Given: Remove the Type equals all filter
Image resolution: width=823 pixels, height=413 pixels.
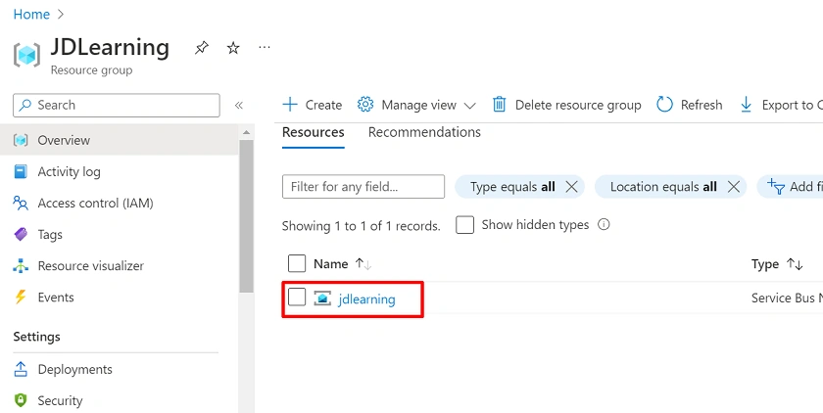Looking at the screenshot, I should point(571,187).
